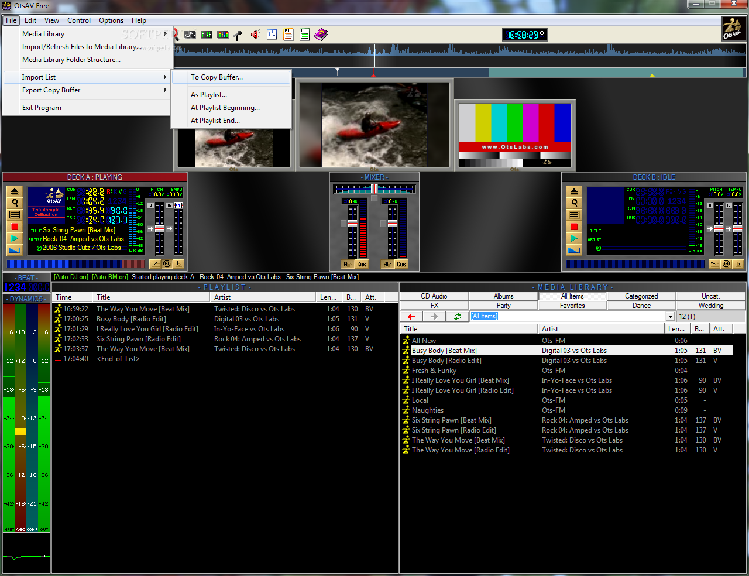Viewport: 749px width, 576px height.
Task: Click Deck A pitch slider handle
Action: (159, 229)
